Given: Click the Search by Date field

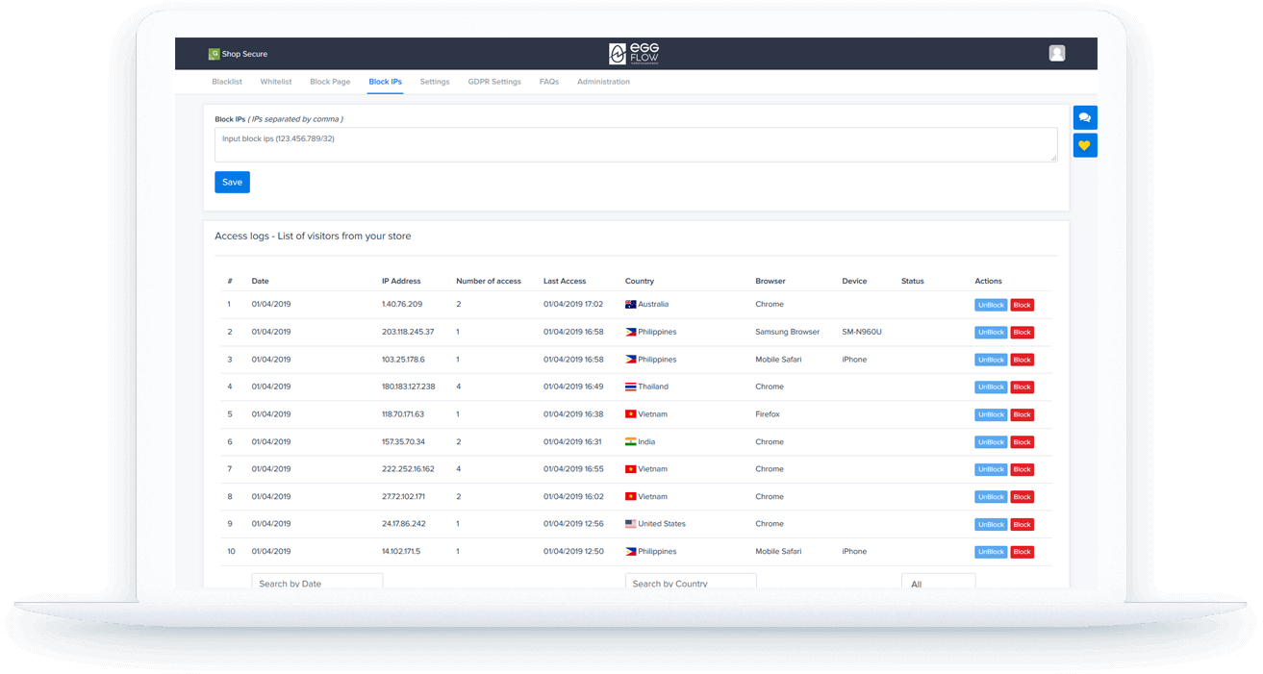Looking at the screenshot, I should (x=316, y=583).
